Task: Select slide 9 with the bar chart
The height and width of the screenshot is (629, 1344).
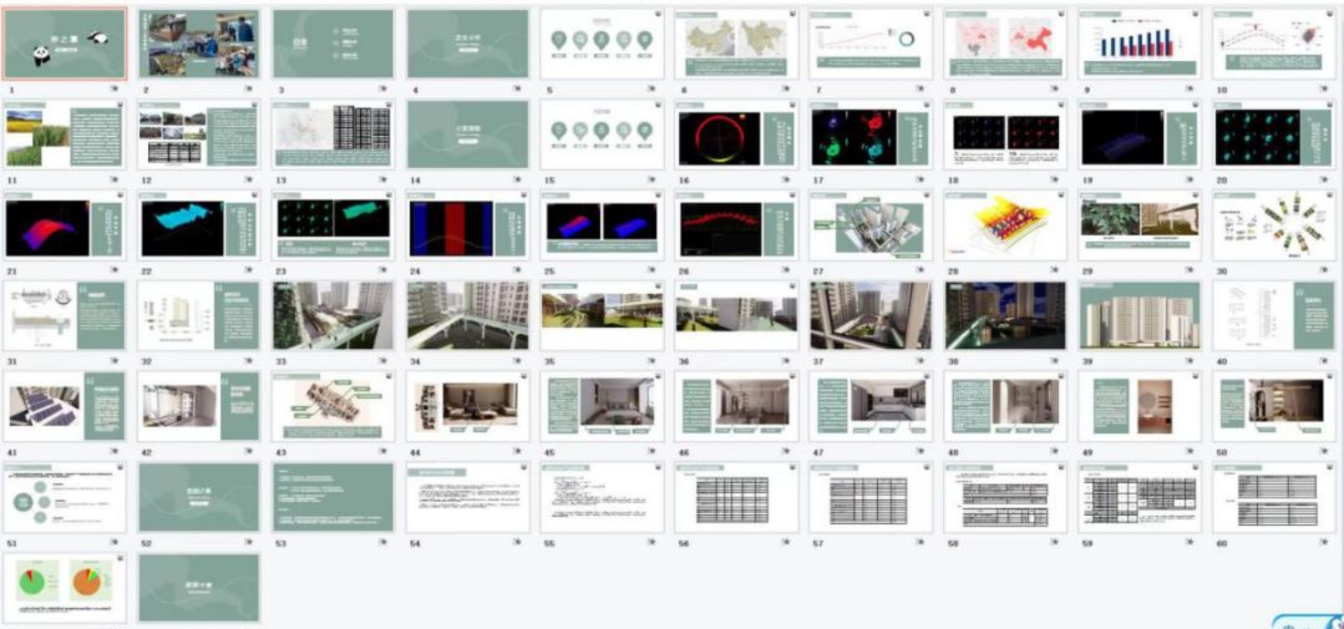Action: (x=1139, y=44)
